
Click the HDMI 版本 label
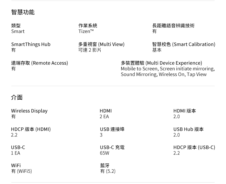(184, 111)
